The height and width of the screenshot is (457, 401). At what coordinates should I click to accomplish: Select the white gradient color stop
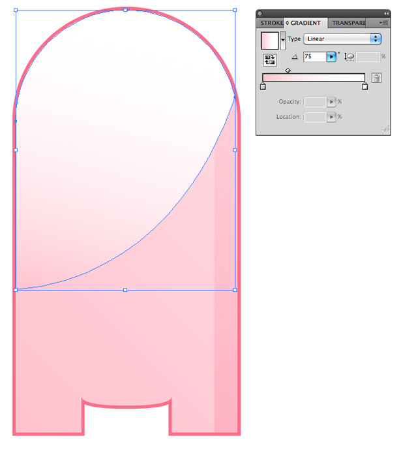(x=364, y=86)
